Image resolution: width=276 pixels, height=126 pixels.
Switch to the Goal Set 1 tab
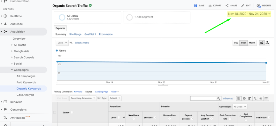click(x=90, y=34)
